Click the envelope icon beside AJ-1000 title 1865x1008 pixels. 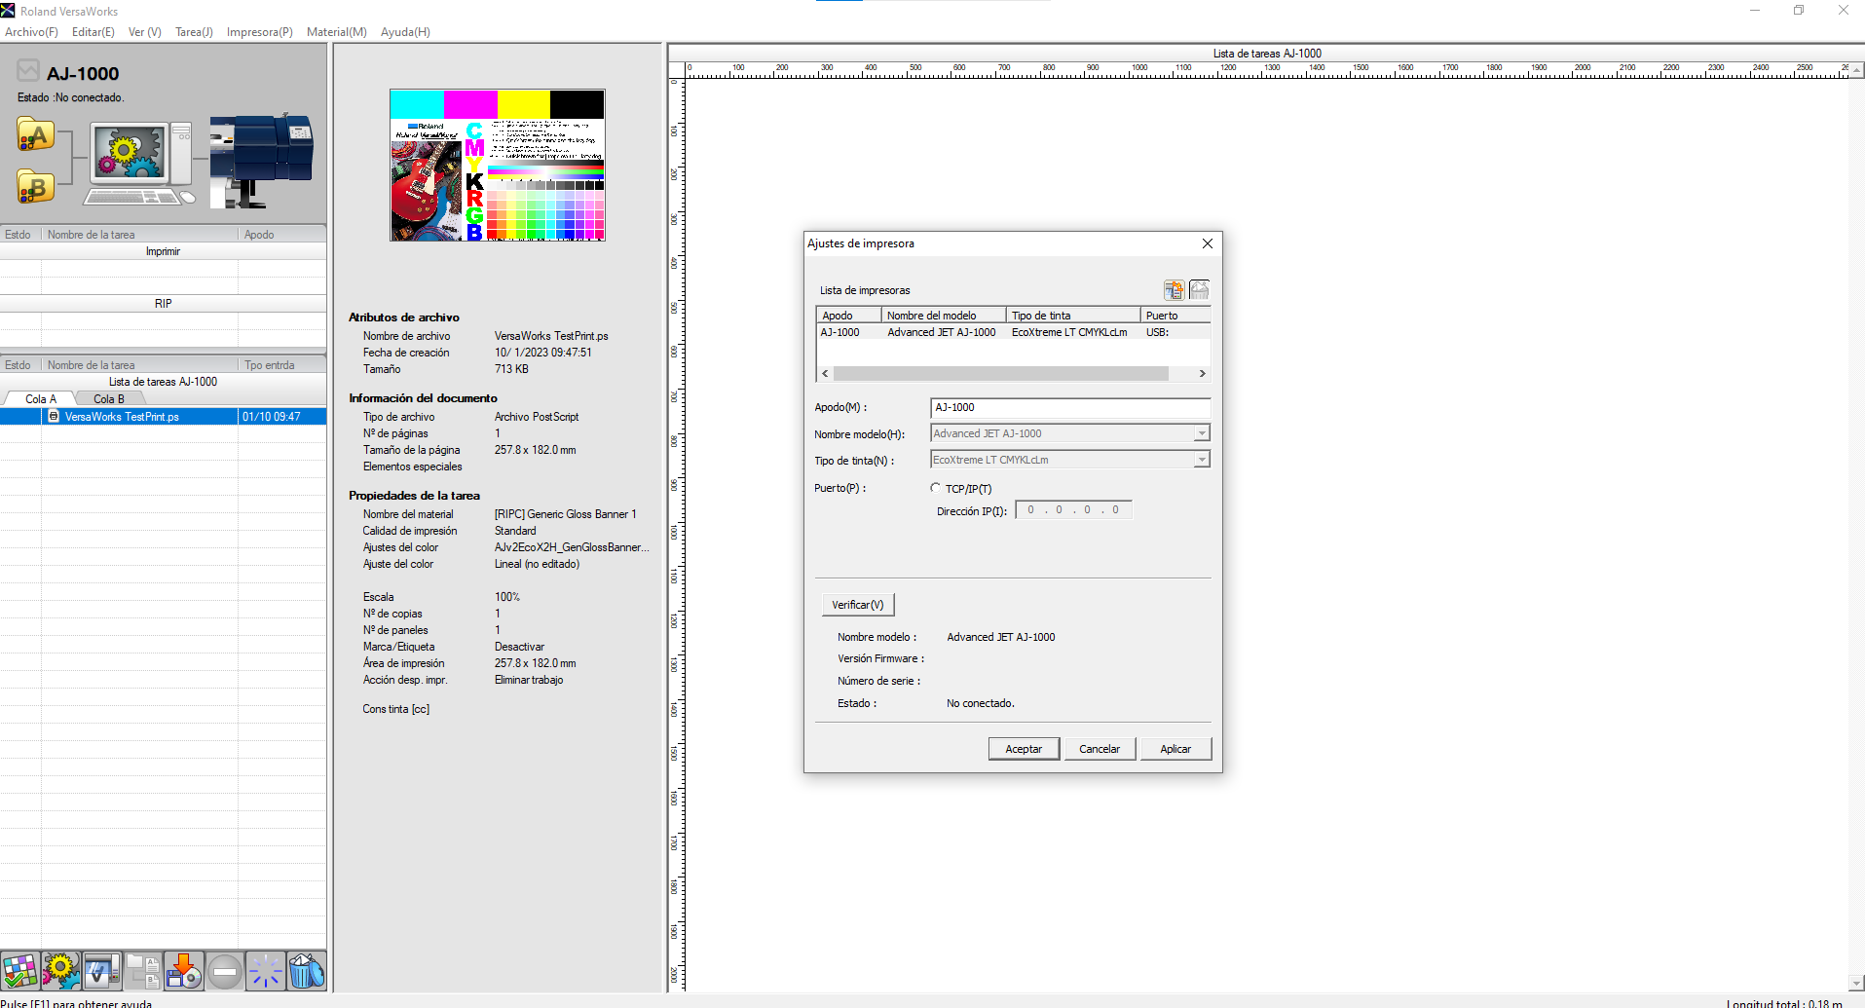tap(28, 70)
